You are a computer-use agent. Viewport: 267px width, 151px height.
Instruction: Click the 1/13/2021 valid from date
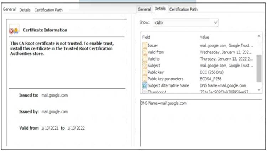pyautogui.click(x=50, y=128)
